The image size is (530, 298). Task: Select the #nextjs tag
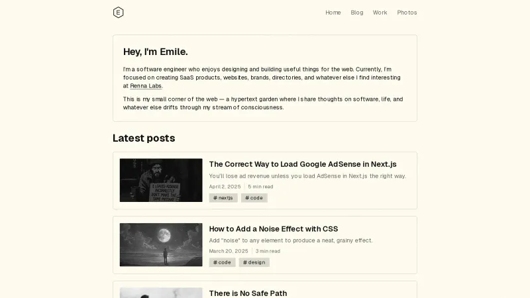tap(223, 198)
